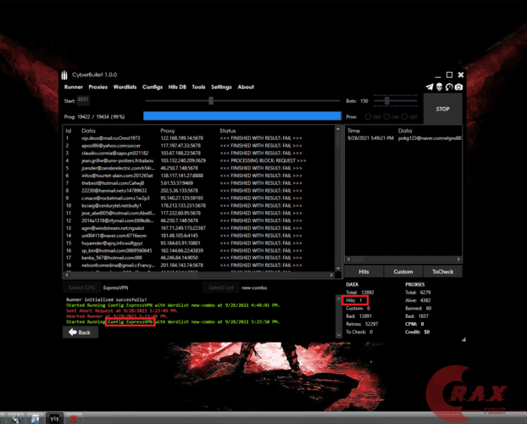Click the hits panel scroll left arrow
Viewport: 527px width, 424px height.
(348, 259)
